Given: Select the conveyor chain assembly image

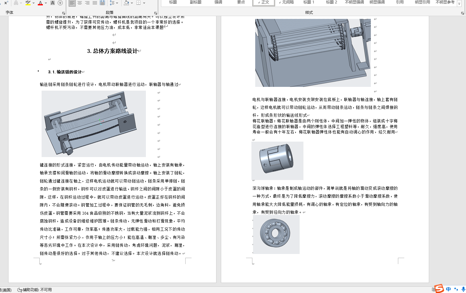Looking at the screenshot, I should pos(94,124).
